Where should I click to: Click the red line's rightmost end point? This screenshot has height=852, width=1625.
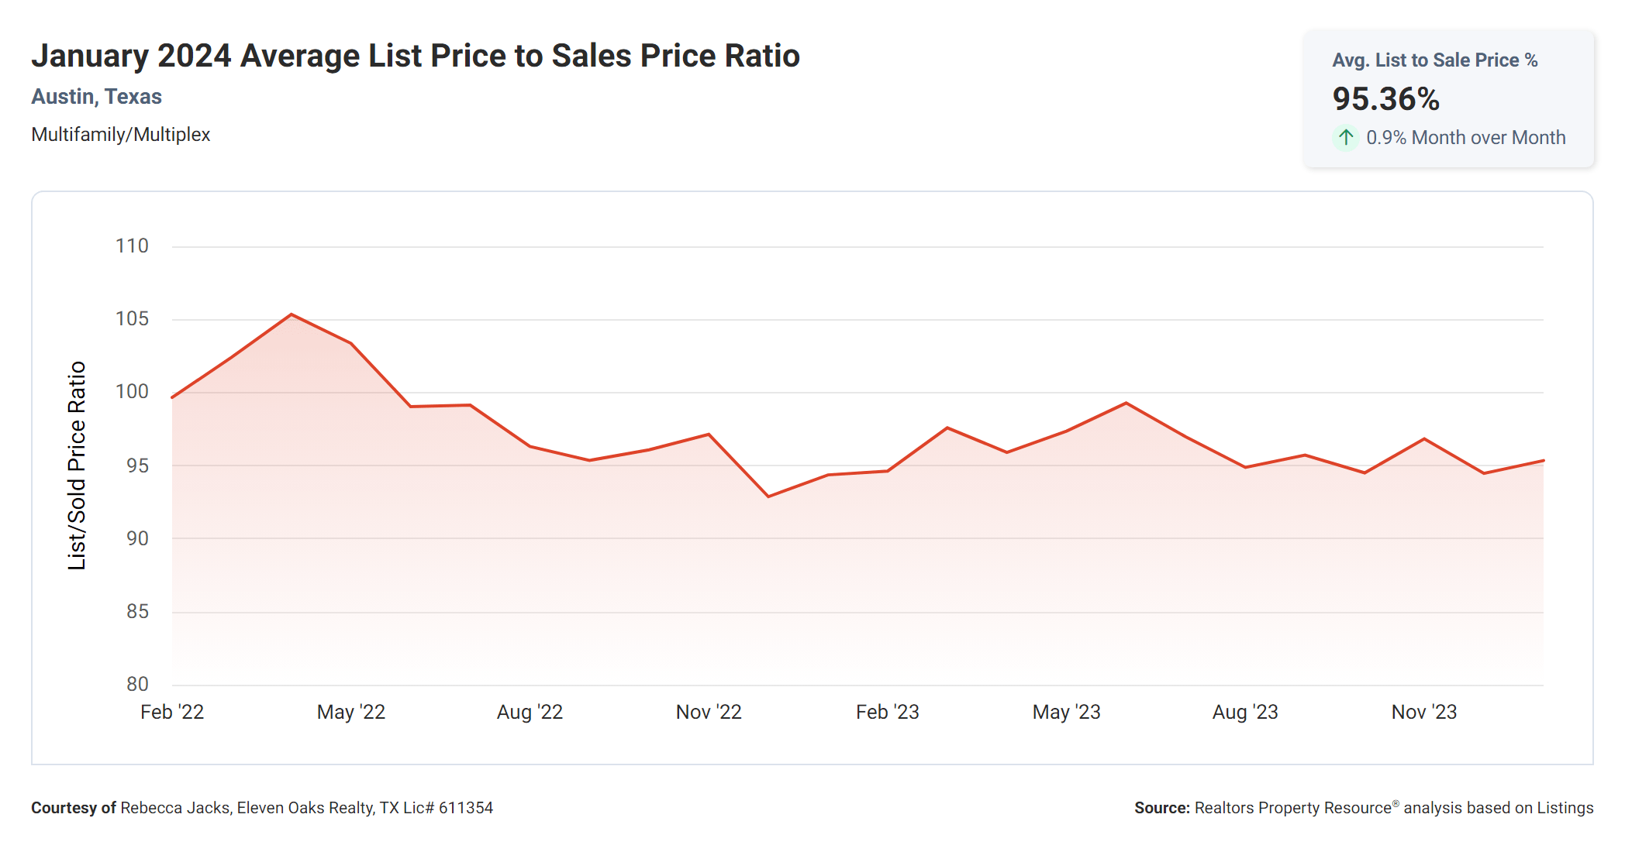point(1543,461)
